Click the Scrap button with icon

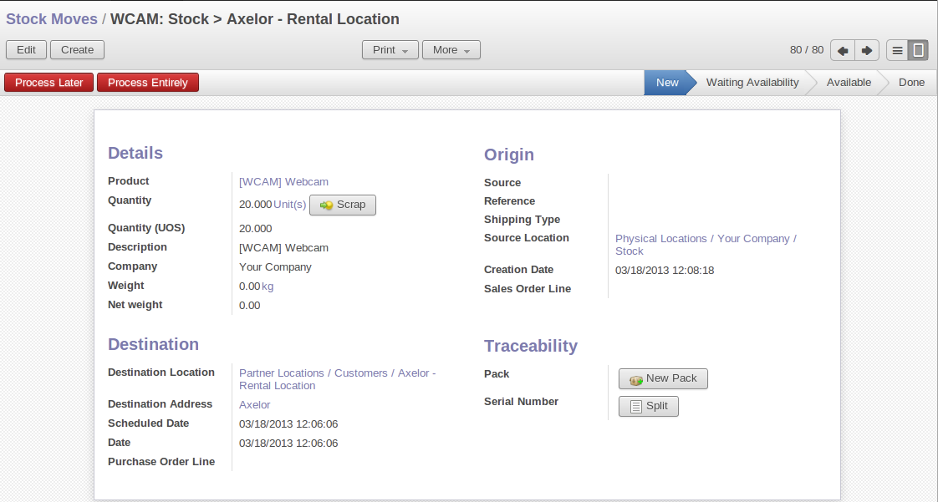343,205
